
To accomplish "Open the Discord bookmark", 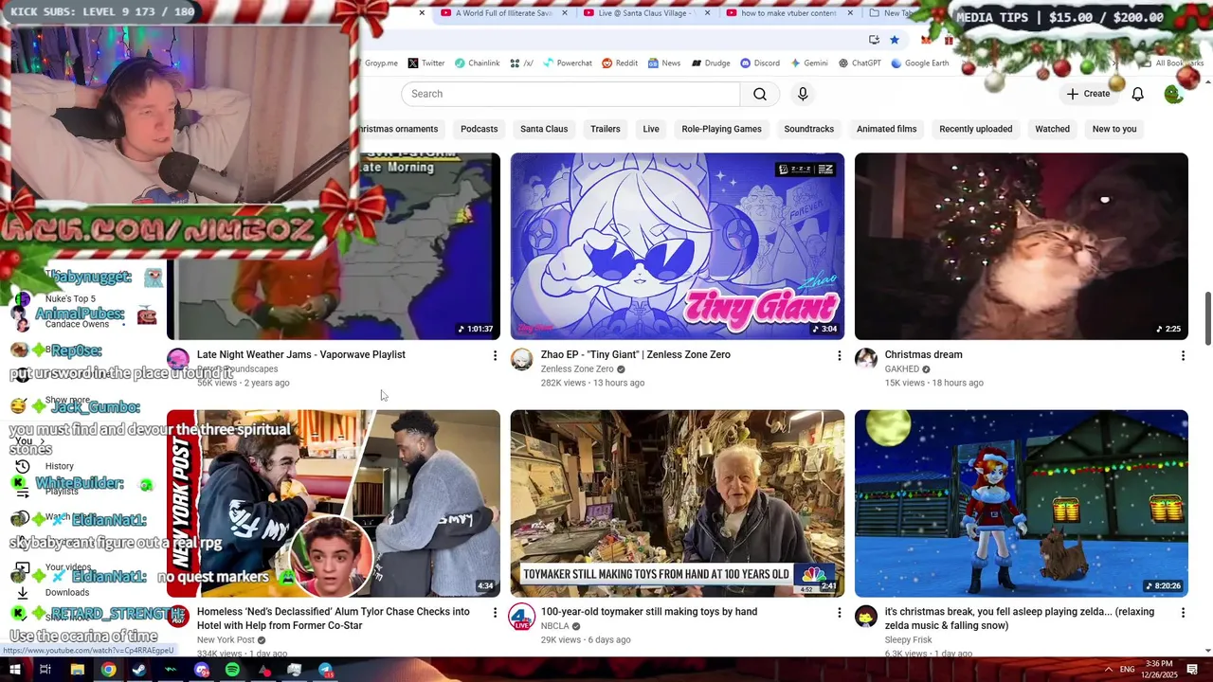I will 760,63.
